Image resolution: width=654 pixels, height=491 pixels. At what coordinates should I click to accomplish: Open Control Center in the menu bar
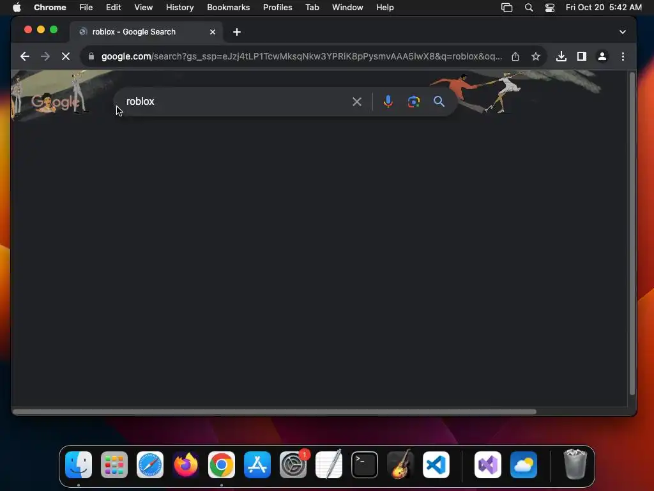550,8
